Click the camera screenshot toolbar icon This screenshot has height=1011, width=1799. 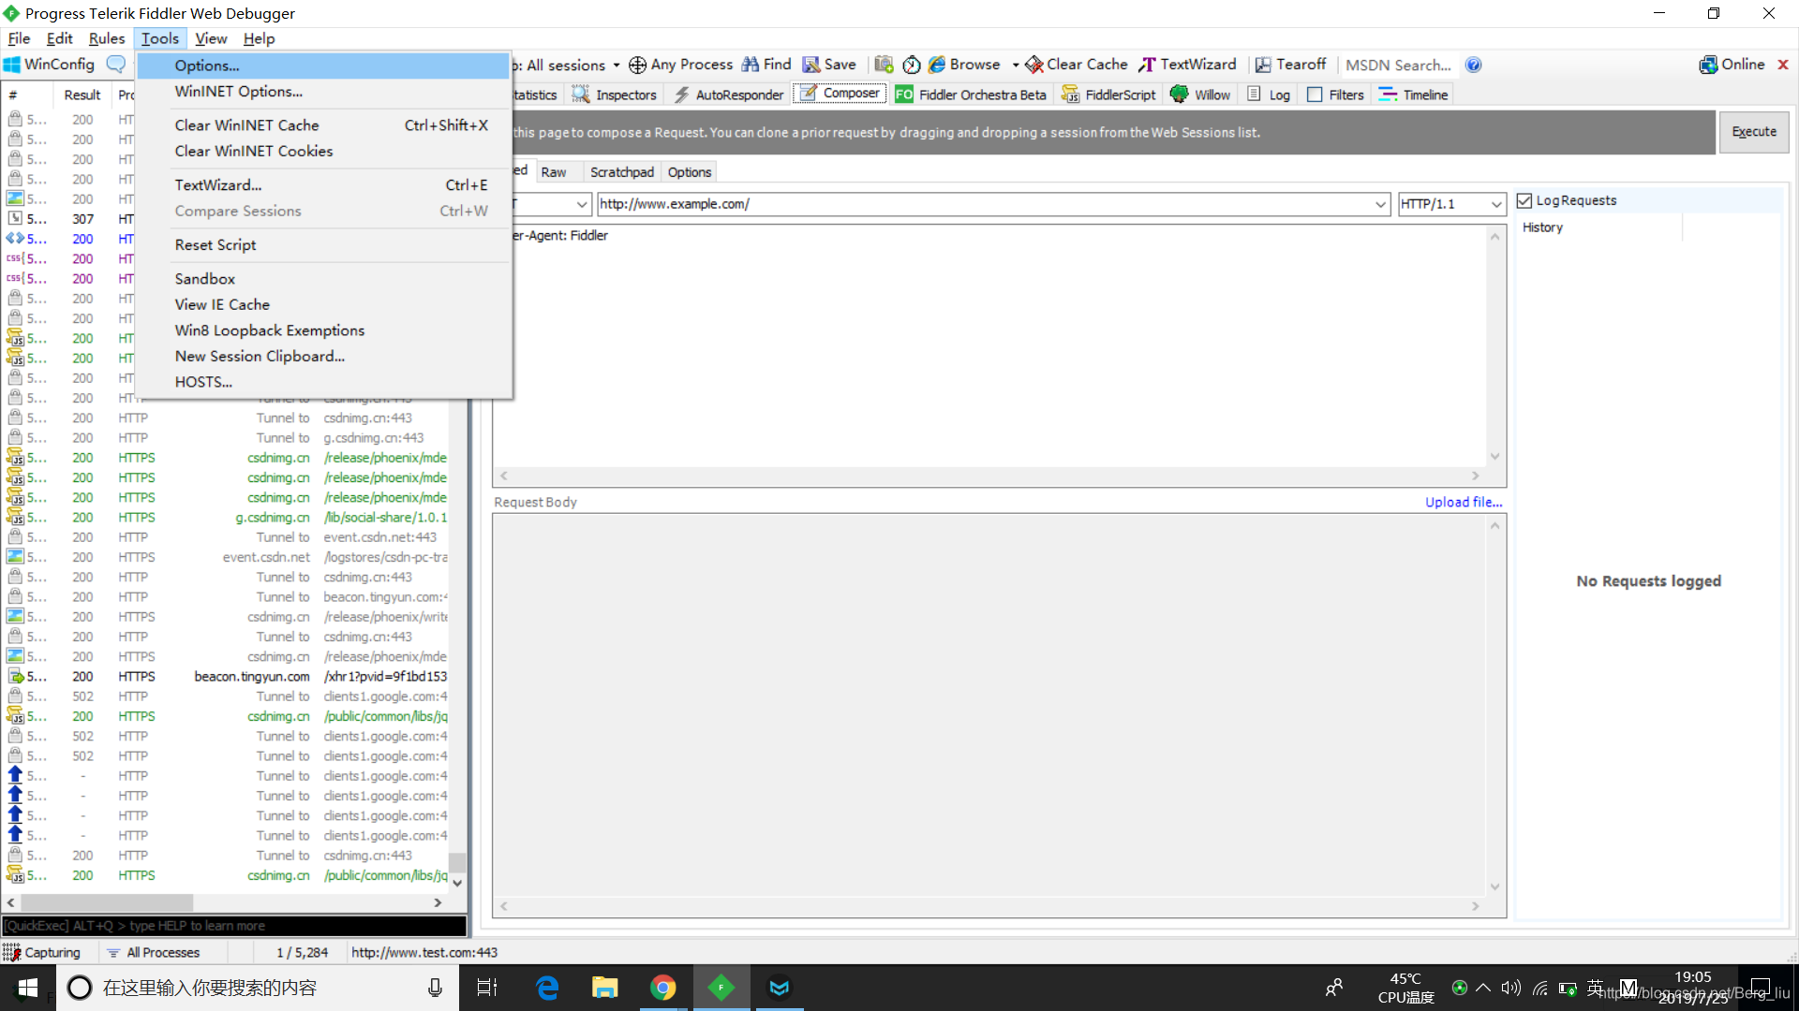click(x=884, y=65)
